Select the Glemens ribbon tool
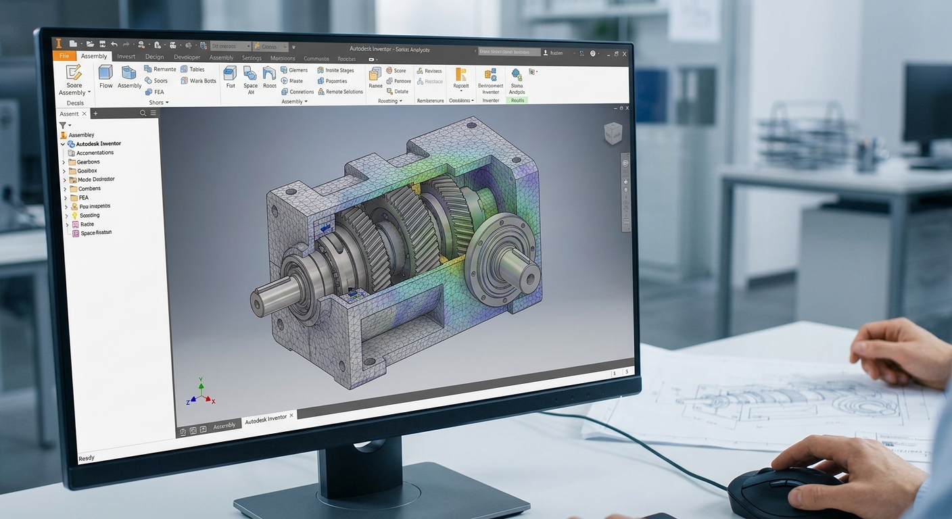 [x=294, y=70]
